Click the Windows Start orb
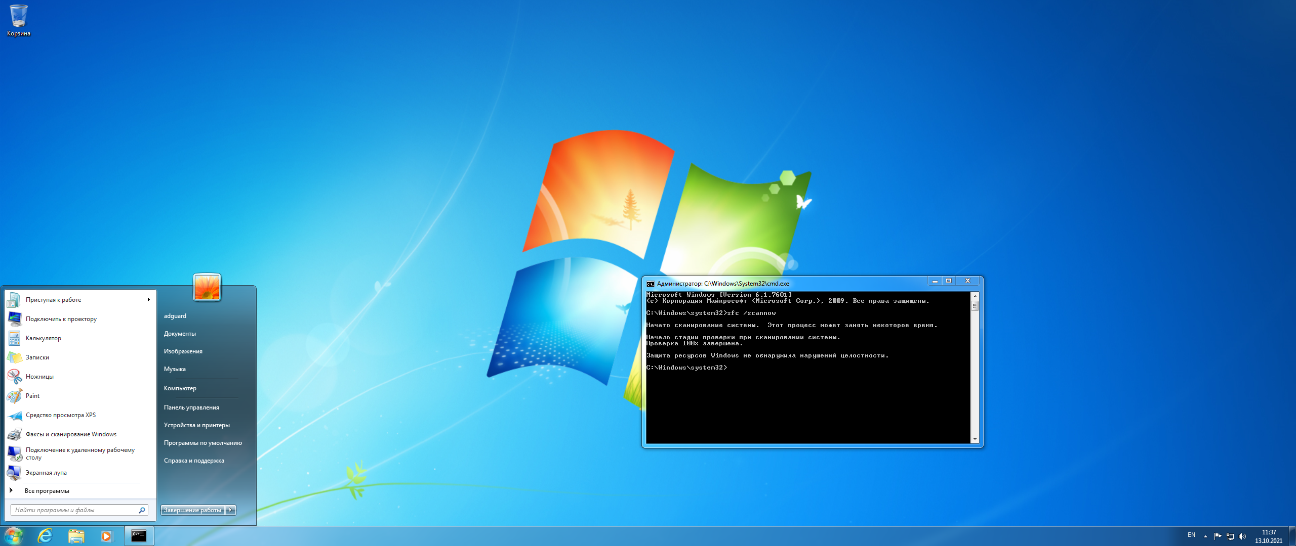The height and width of the screenshot is (546, 1296). point(13,536)
